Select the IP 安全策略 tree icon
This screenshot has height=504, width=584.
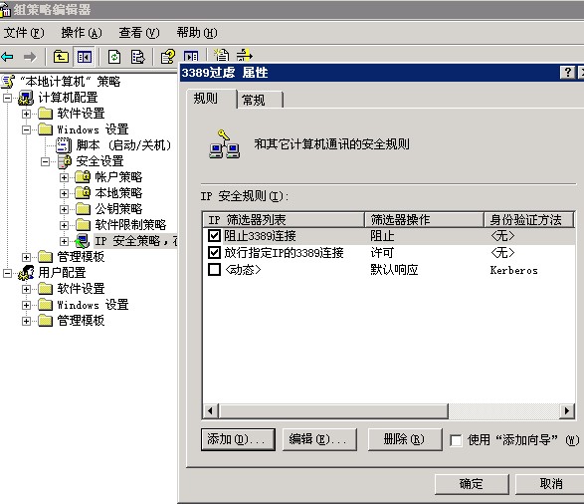click(83, 241)
